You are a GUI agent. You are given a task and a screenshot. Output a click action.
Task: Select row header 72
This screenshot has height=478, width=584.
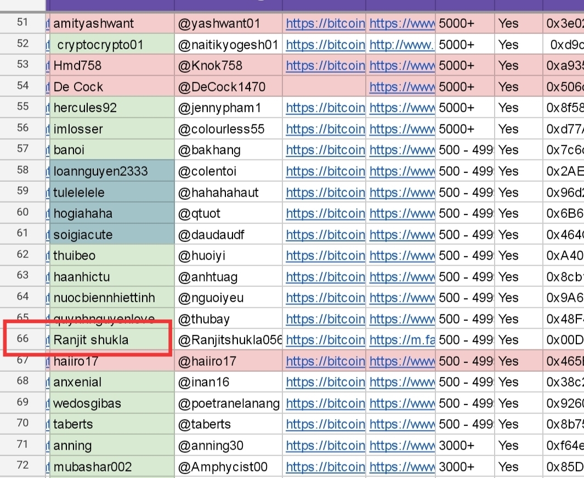[x=22, y=466]
